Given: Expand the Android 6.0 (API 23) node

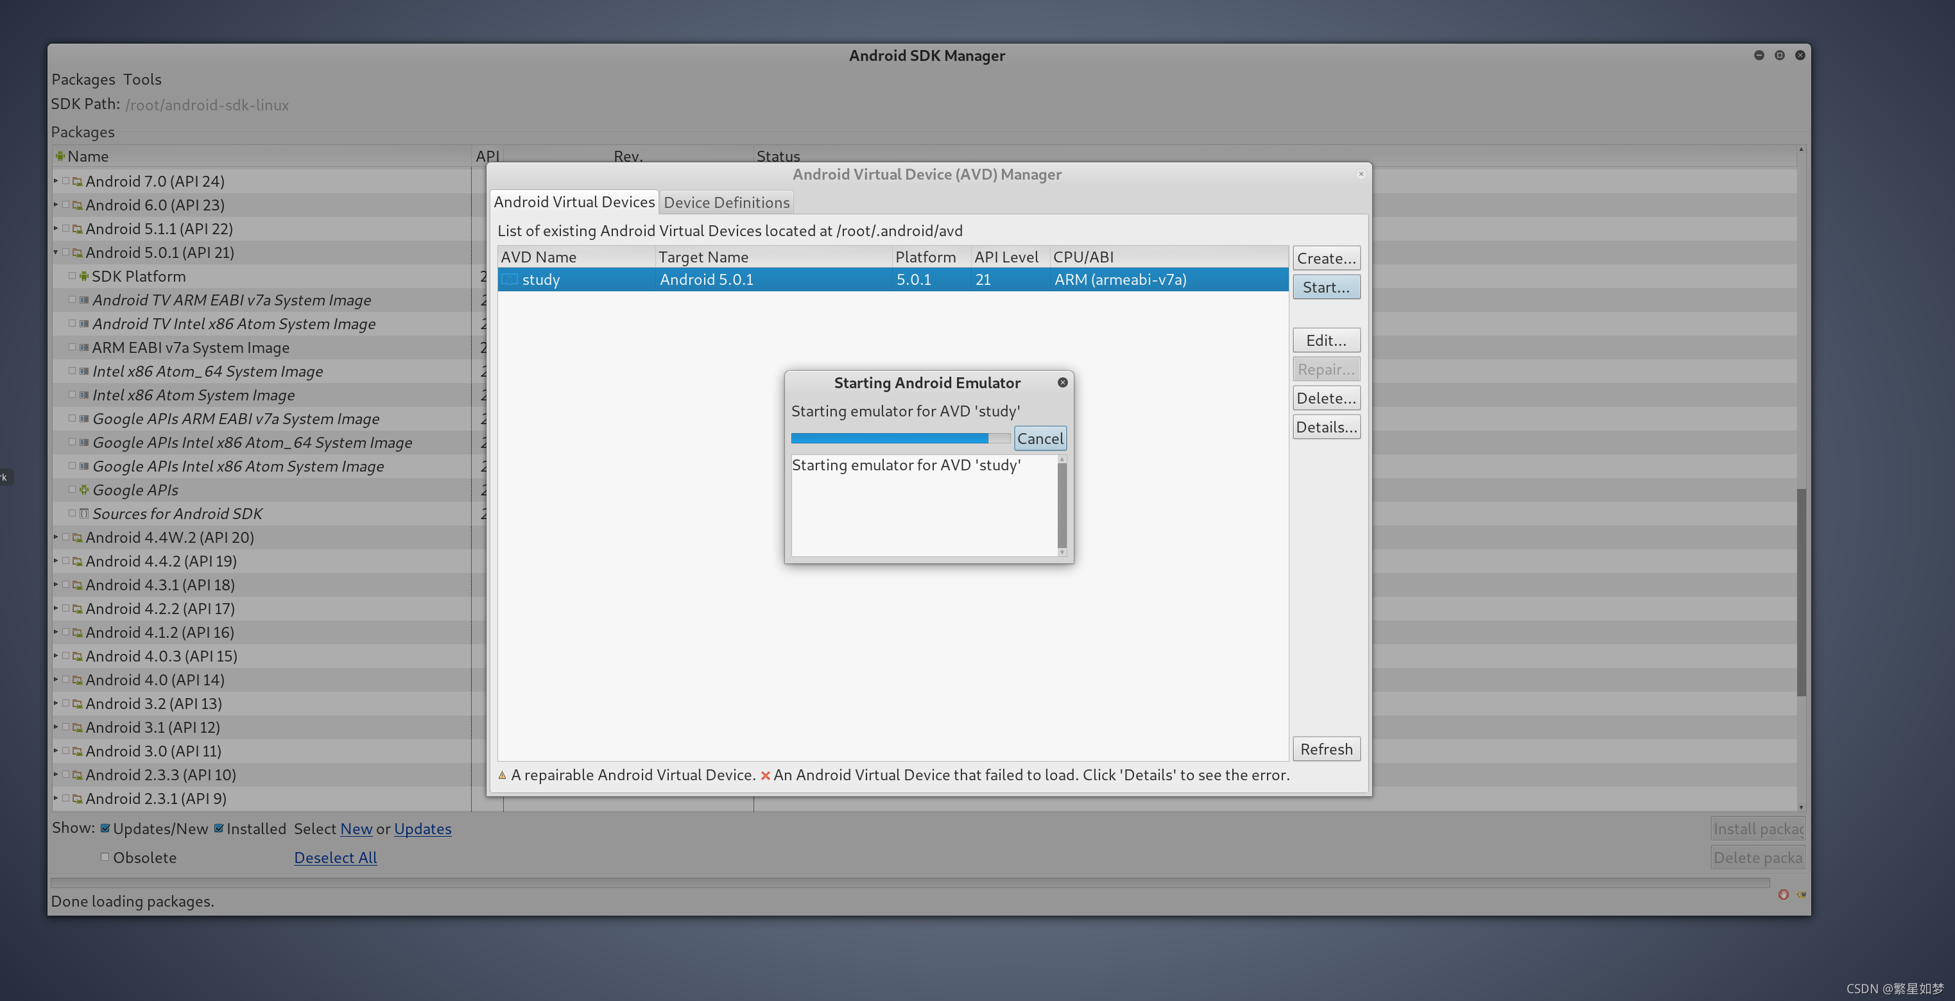Looking at the screenshot, I should point(55,205).
